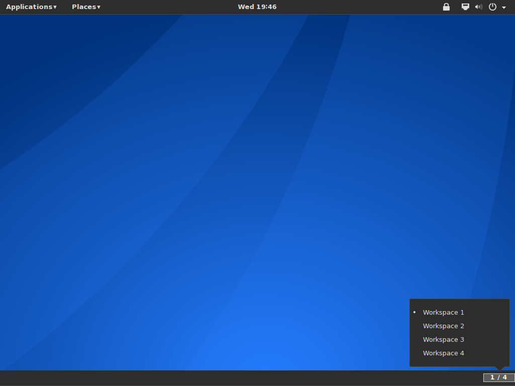Select the sound icon to adjust audio
This screenshot has height=386, width=515.
(x=478, y=7)
